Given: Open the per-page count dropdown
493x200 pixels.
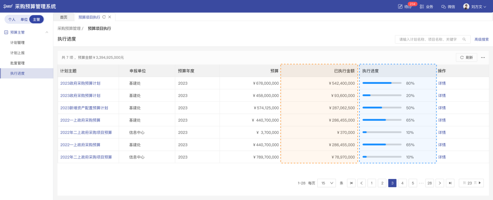Looking at the screenshot, I should [327, 183].
